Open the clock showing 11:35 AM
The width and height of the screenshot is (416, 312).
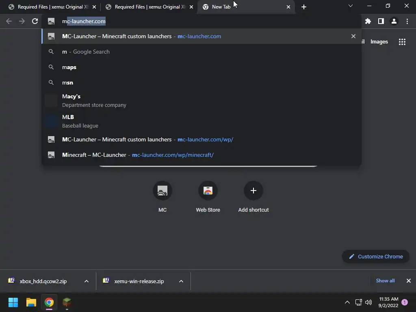[388, 302]
